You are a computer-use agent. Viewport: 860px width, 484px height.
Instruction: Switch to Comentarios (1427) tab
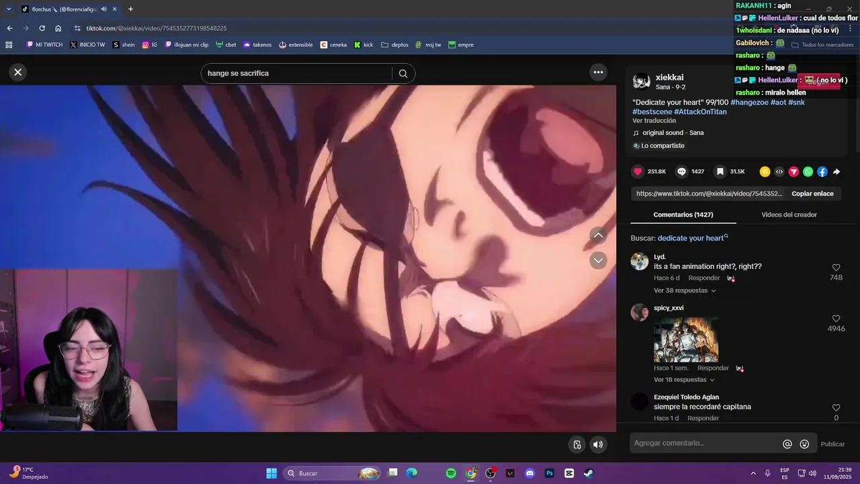click(683, 214)
